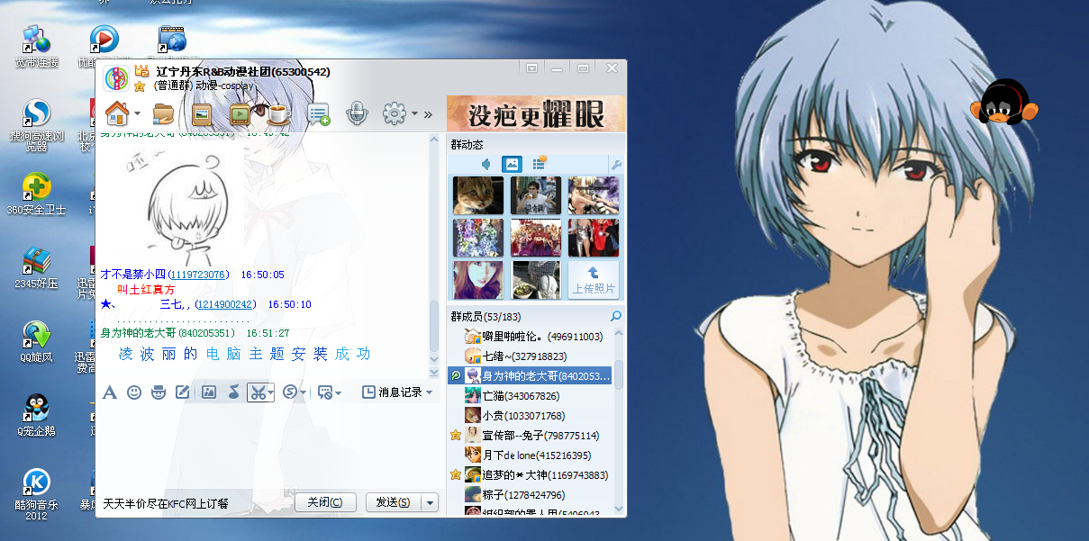This screenshot has height=541, width=1089.
Task: Search group members with magnifier icon
Action: pyautogui.click(x=616, y=316)
